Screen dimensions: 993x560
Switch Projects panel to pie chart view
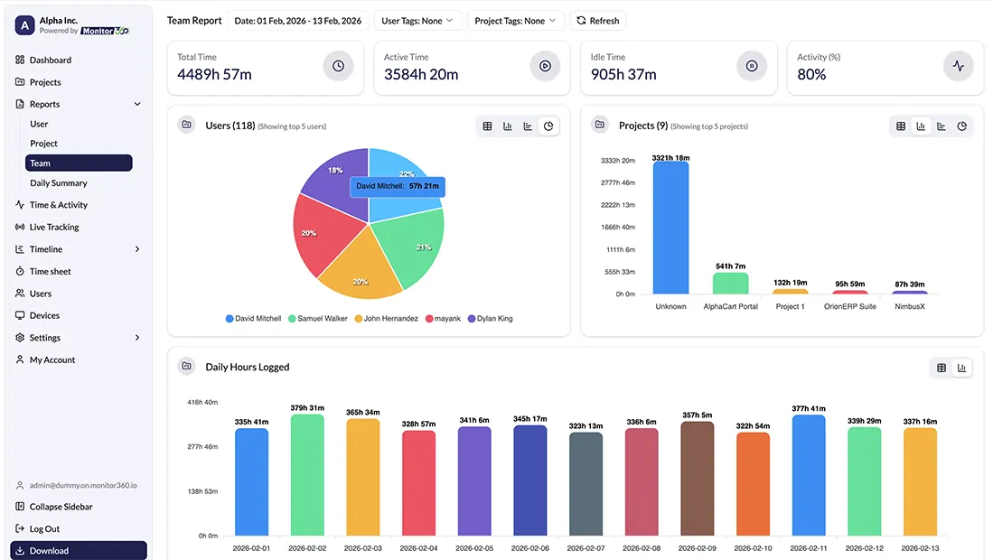point(961,126)
